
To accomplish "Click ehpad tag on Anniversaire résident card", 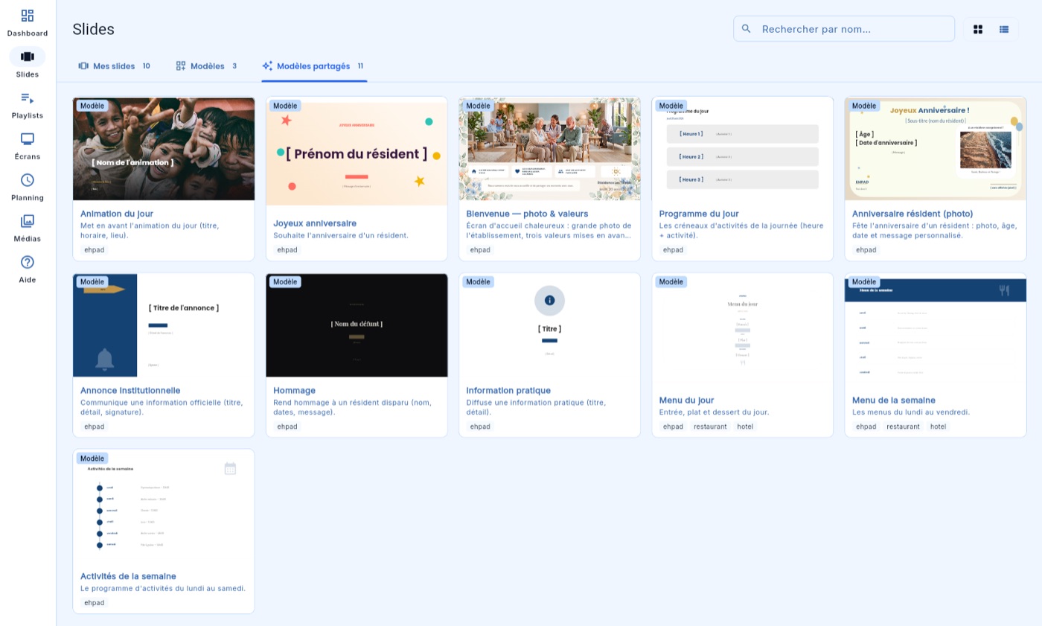I will 866,250.
